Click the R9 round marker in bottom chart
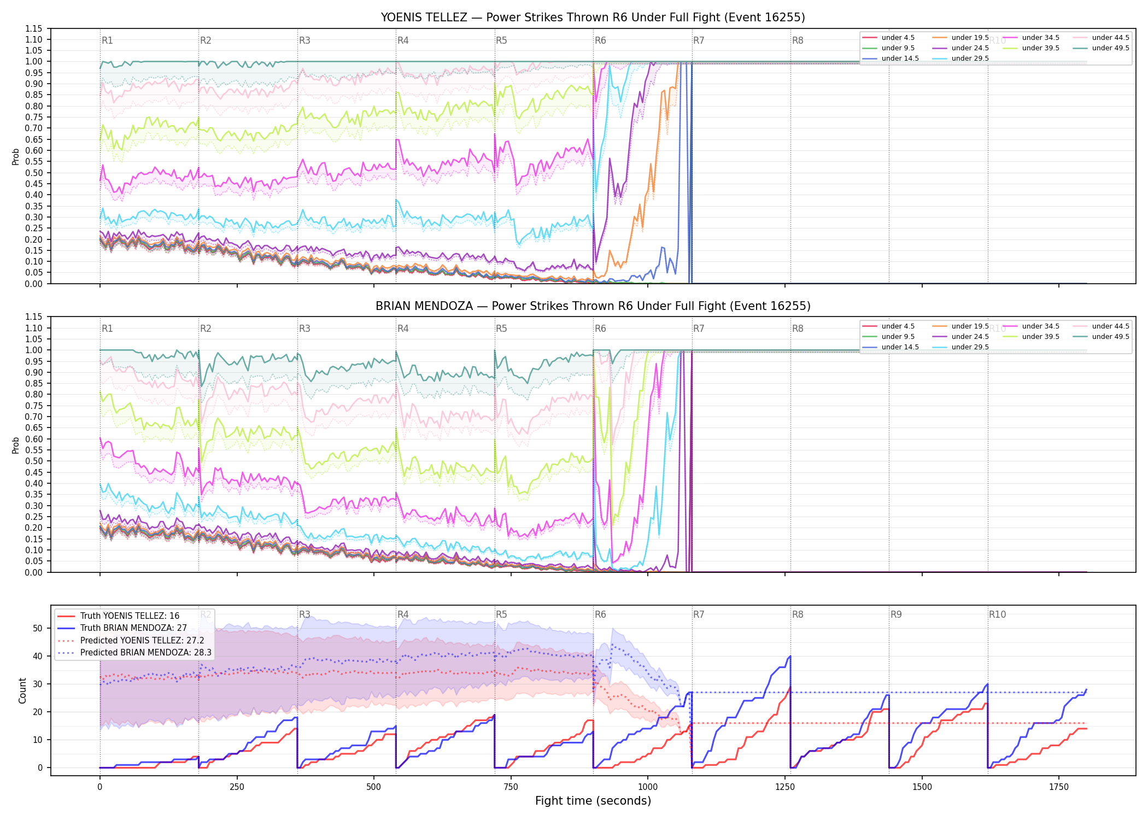Image resolution: width=1148 pixels, height=820 pixels. tap(896, 614)
